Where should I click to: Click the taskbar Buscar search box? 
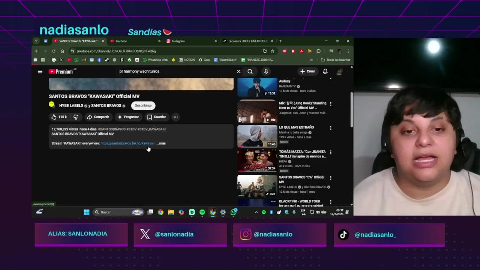pyautogui.click(x=119, y=212)
